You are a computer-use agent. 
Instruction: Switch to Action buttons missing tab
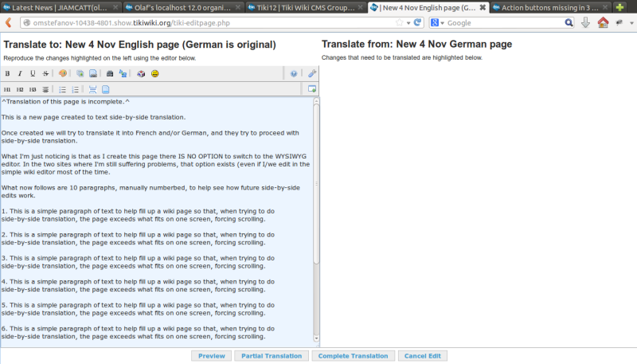550,7
